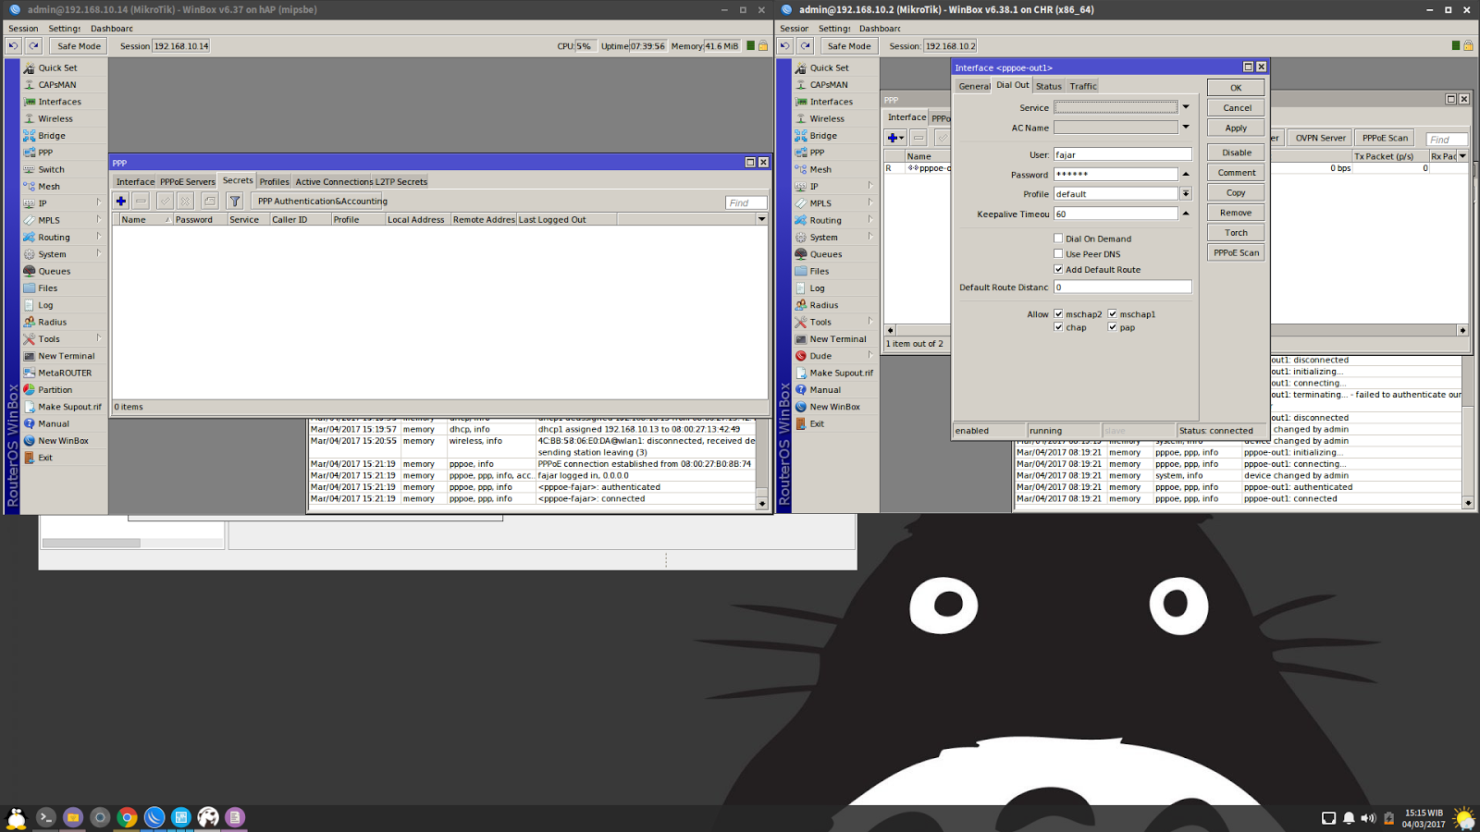Viewport: 1480px width, 832px height.
Task: Click the redo icon in right WinBox toolbar
Action: (806, 45)
